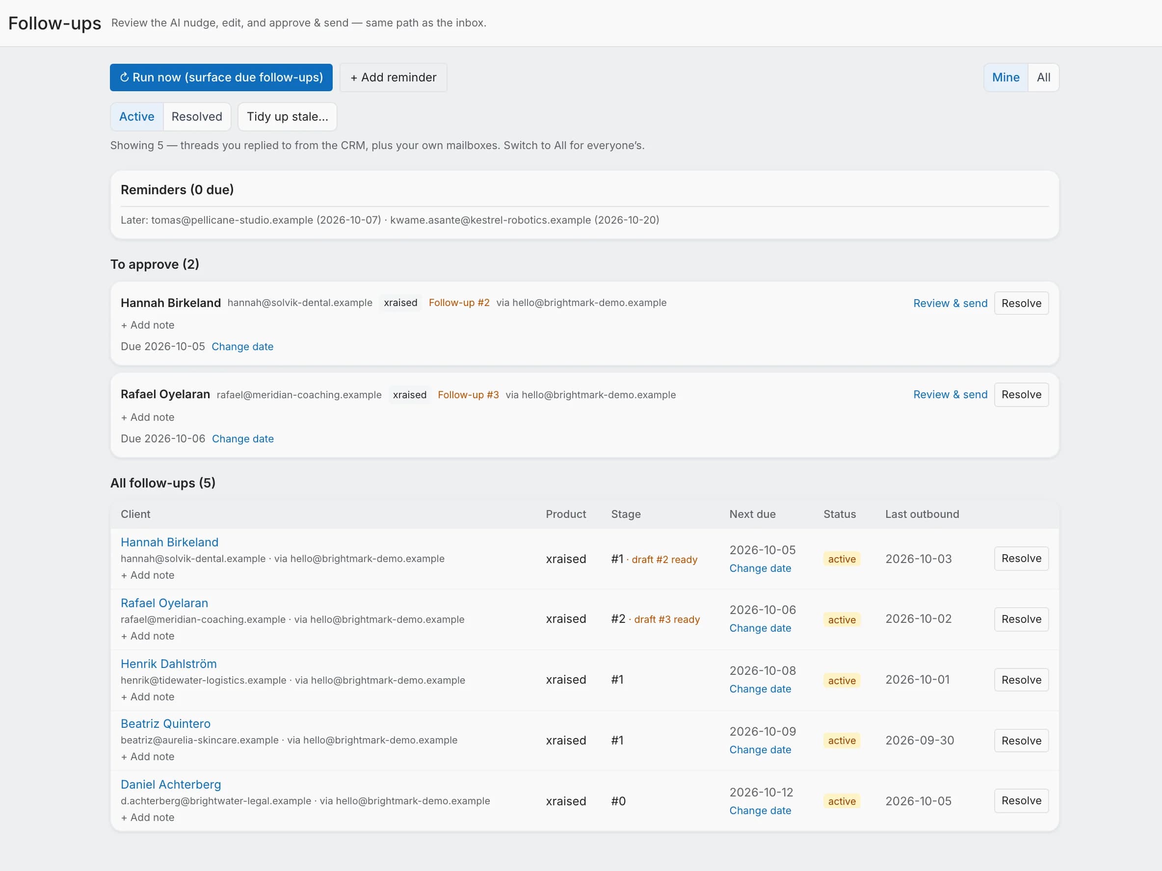Click active status badge in Henrik Dahlström row

[842, 680]
